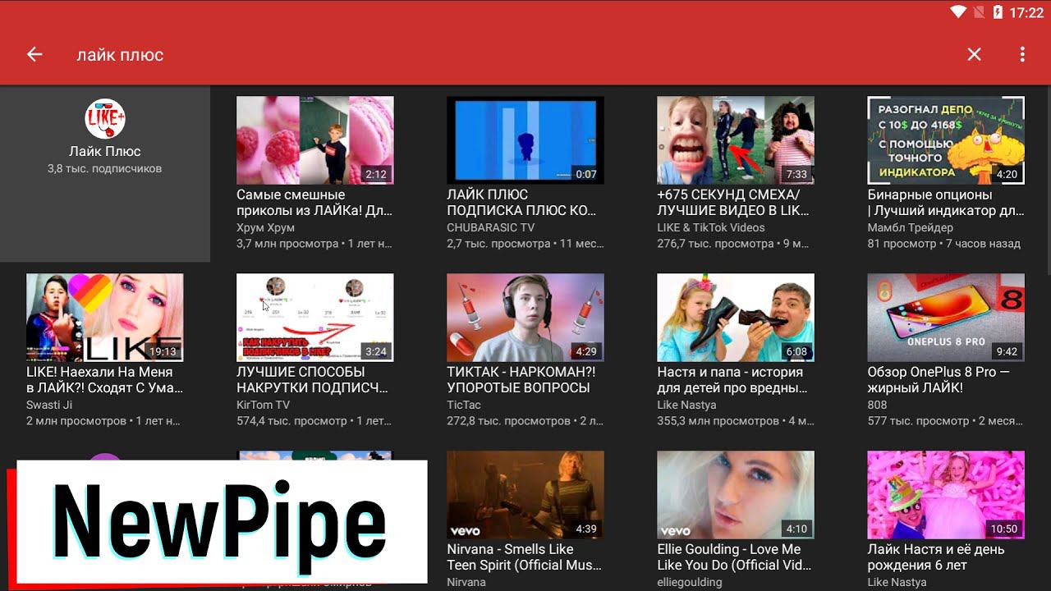Select '276,7 тыс. просмотра' view count
Image resolution: width=1051 pixels, height=591 pixels.
point(714,244)
